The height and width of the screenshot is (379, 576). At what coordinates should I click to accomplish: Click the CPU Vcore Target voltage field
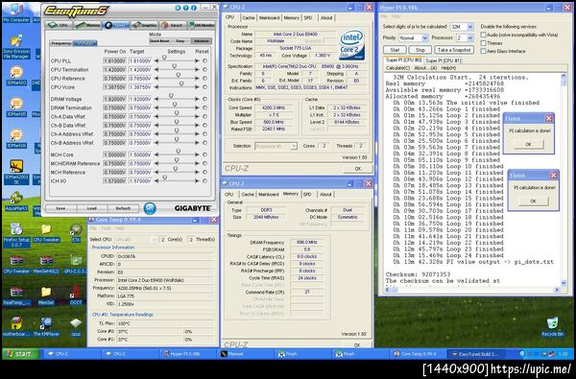point(140,87)
